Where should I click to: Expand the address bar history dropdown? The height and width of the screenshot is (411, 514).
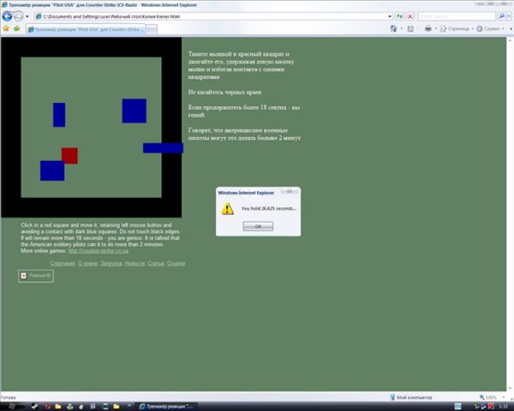pyautogui.click(x=390, y=16)
